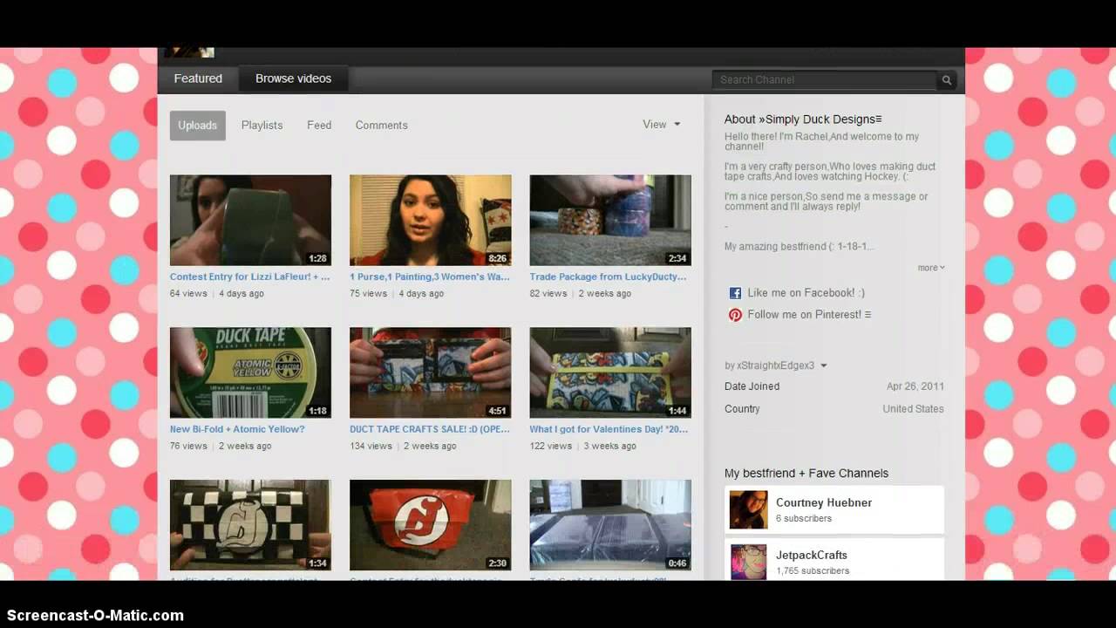Expand the about text with more
This screenshot has width=1116, height=628.
930,268
